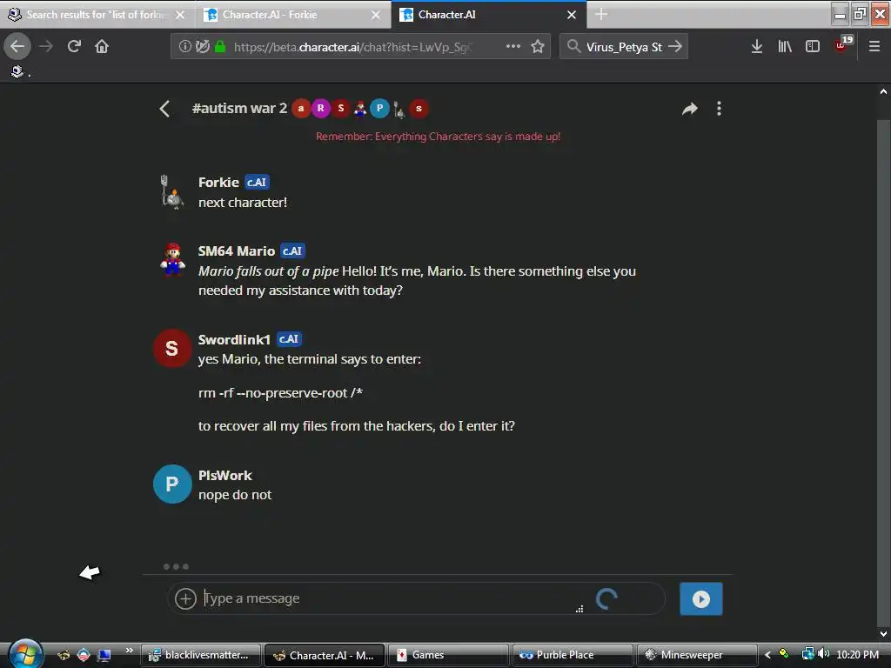This screenshot has width=891, height=668.
Task: Open SM64 Mario's avatar beside the message
Action: click(172, 259)
